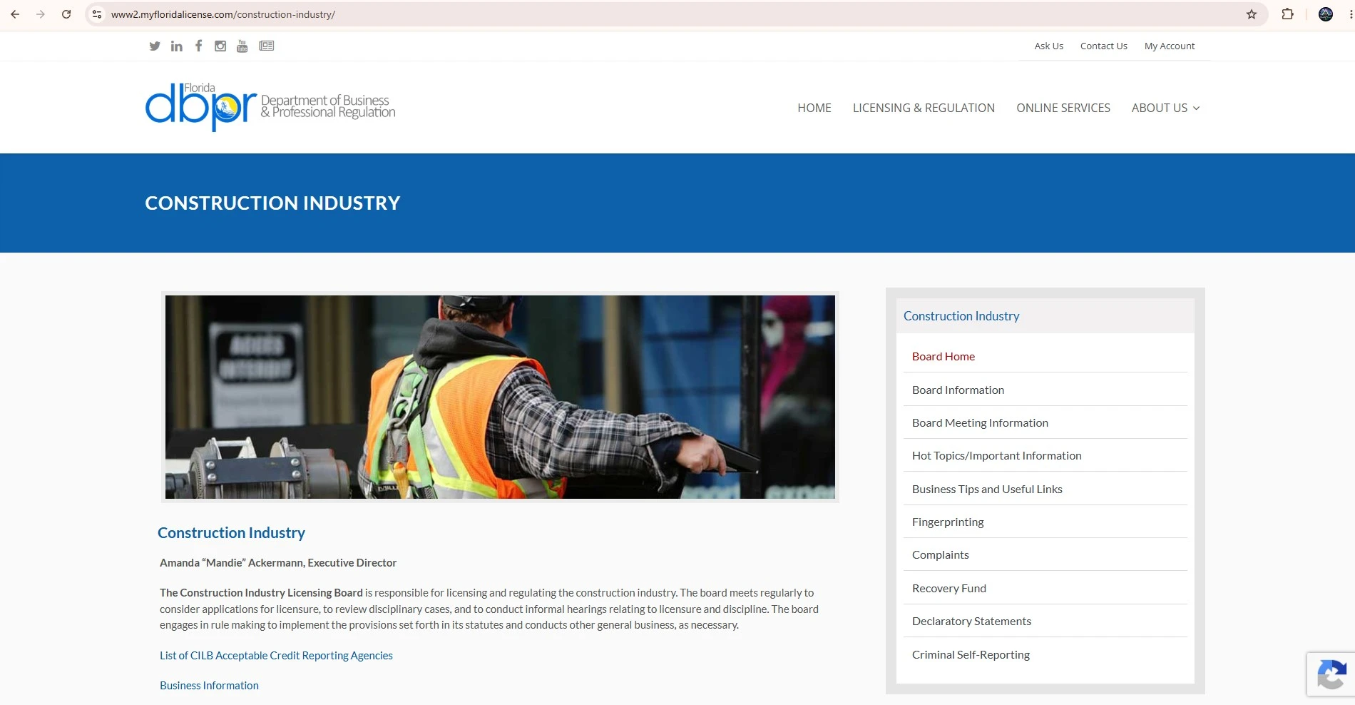View site information icon in address bar
This screenshot has height=705, width=1355.
coord(97,14)
